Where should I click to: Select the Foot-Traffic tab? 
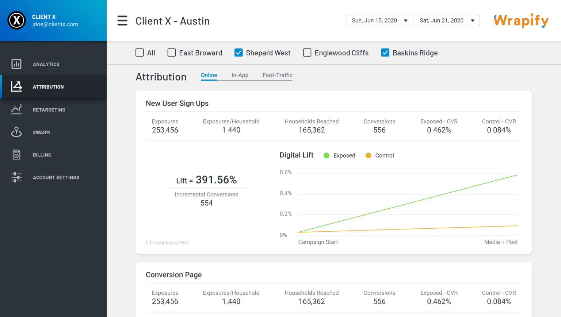277,75
